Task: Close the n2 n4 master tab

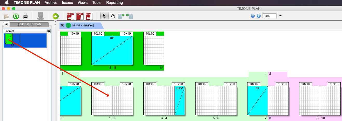Action: click(x=62, y=25)
